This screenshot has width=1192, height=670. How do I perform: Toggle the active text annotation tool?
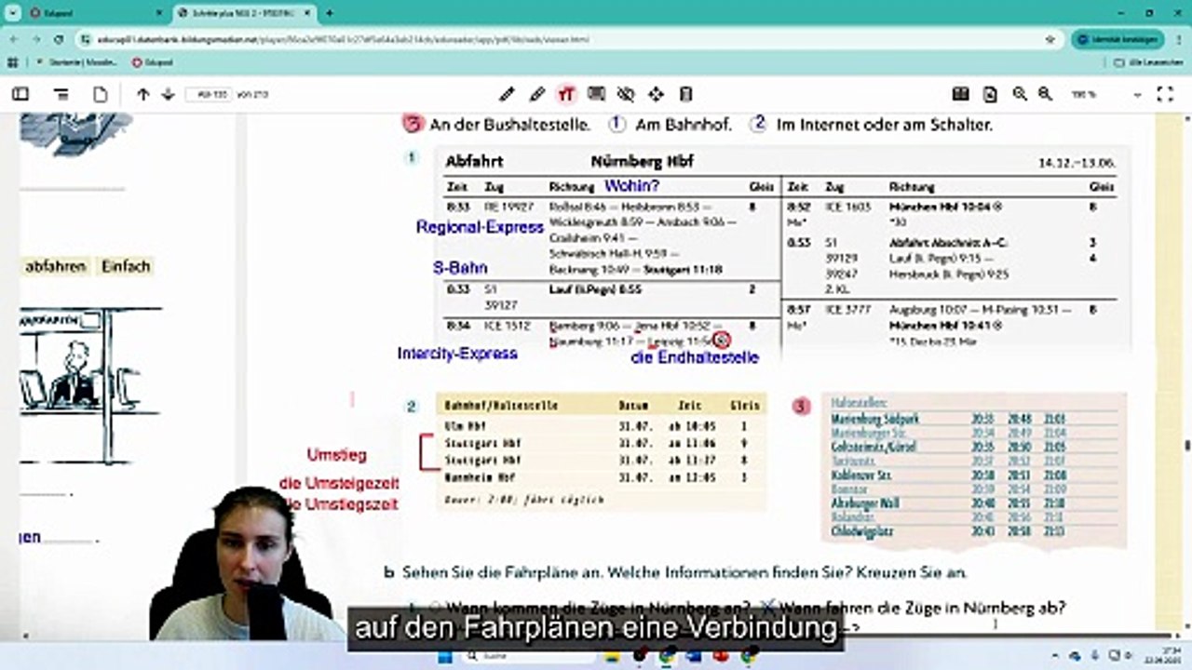click(566, 94)
